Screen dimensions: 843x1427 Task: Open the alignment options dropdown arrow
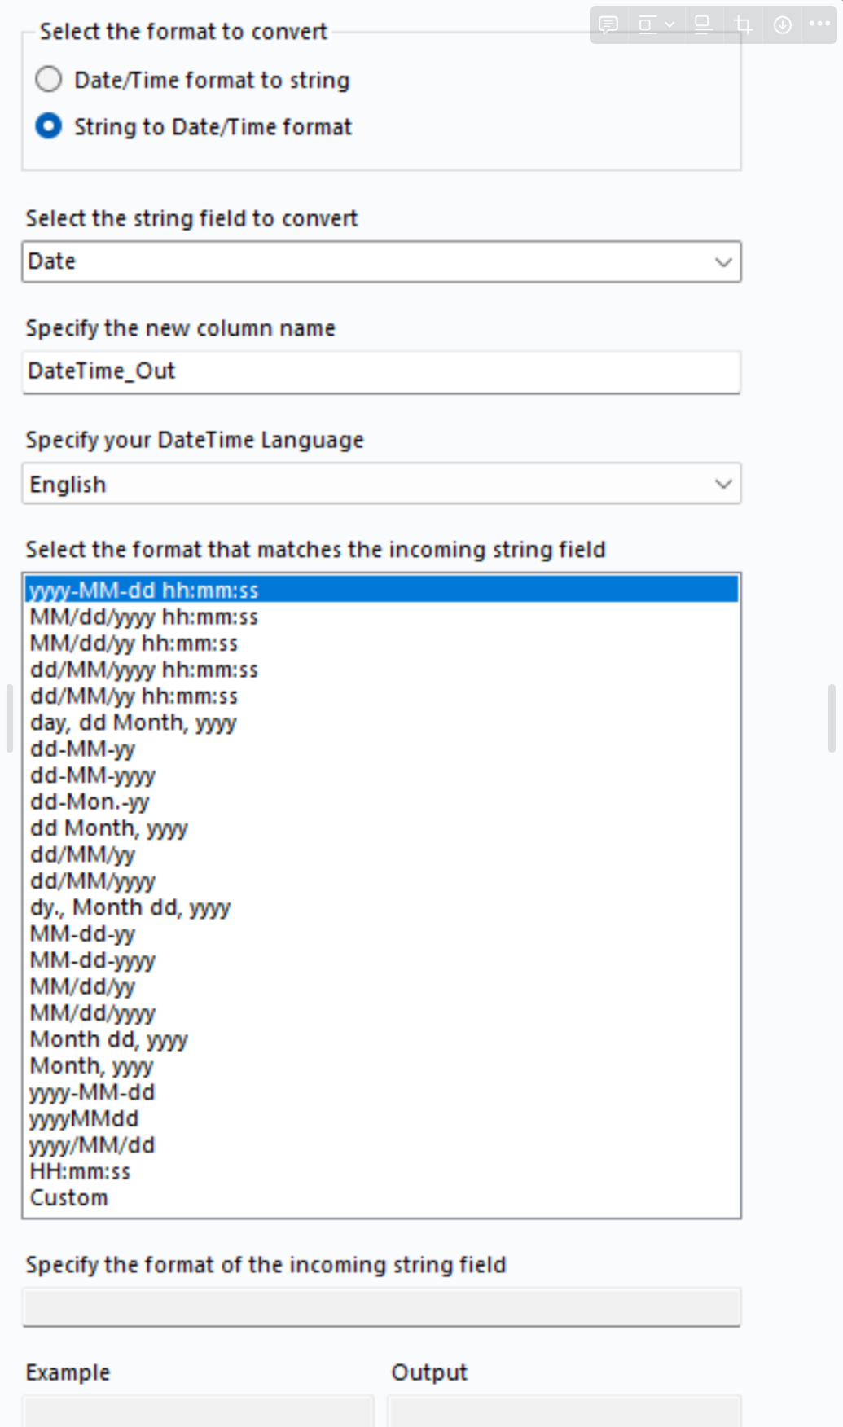(670, 25)
